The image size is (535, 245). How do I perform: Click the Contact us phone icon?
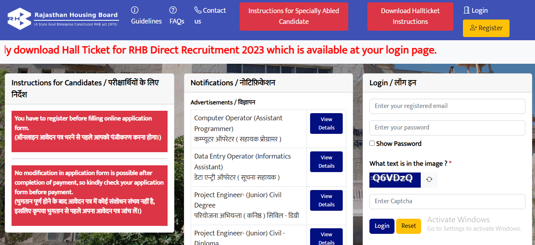pyautogui.click(x=198, y=10)
